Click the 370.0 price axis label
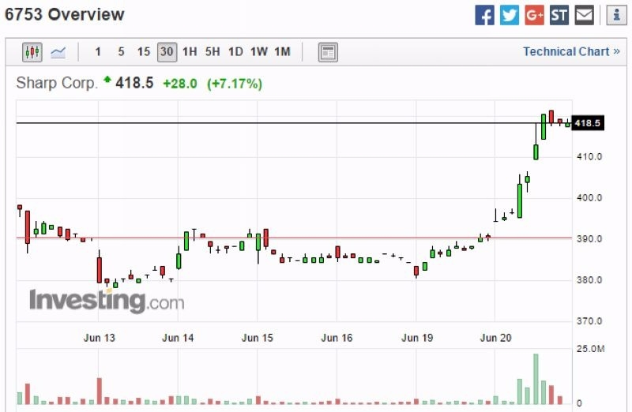 589,321
